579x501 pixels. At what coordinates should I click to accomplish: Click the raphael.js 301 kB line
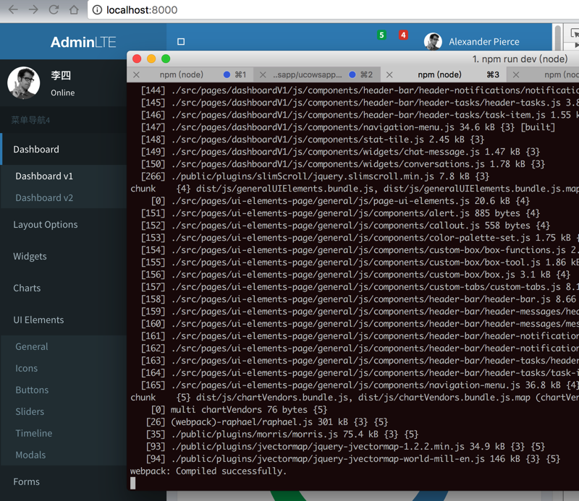pyautogui.click(x=267, y=421)
